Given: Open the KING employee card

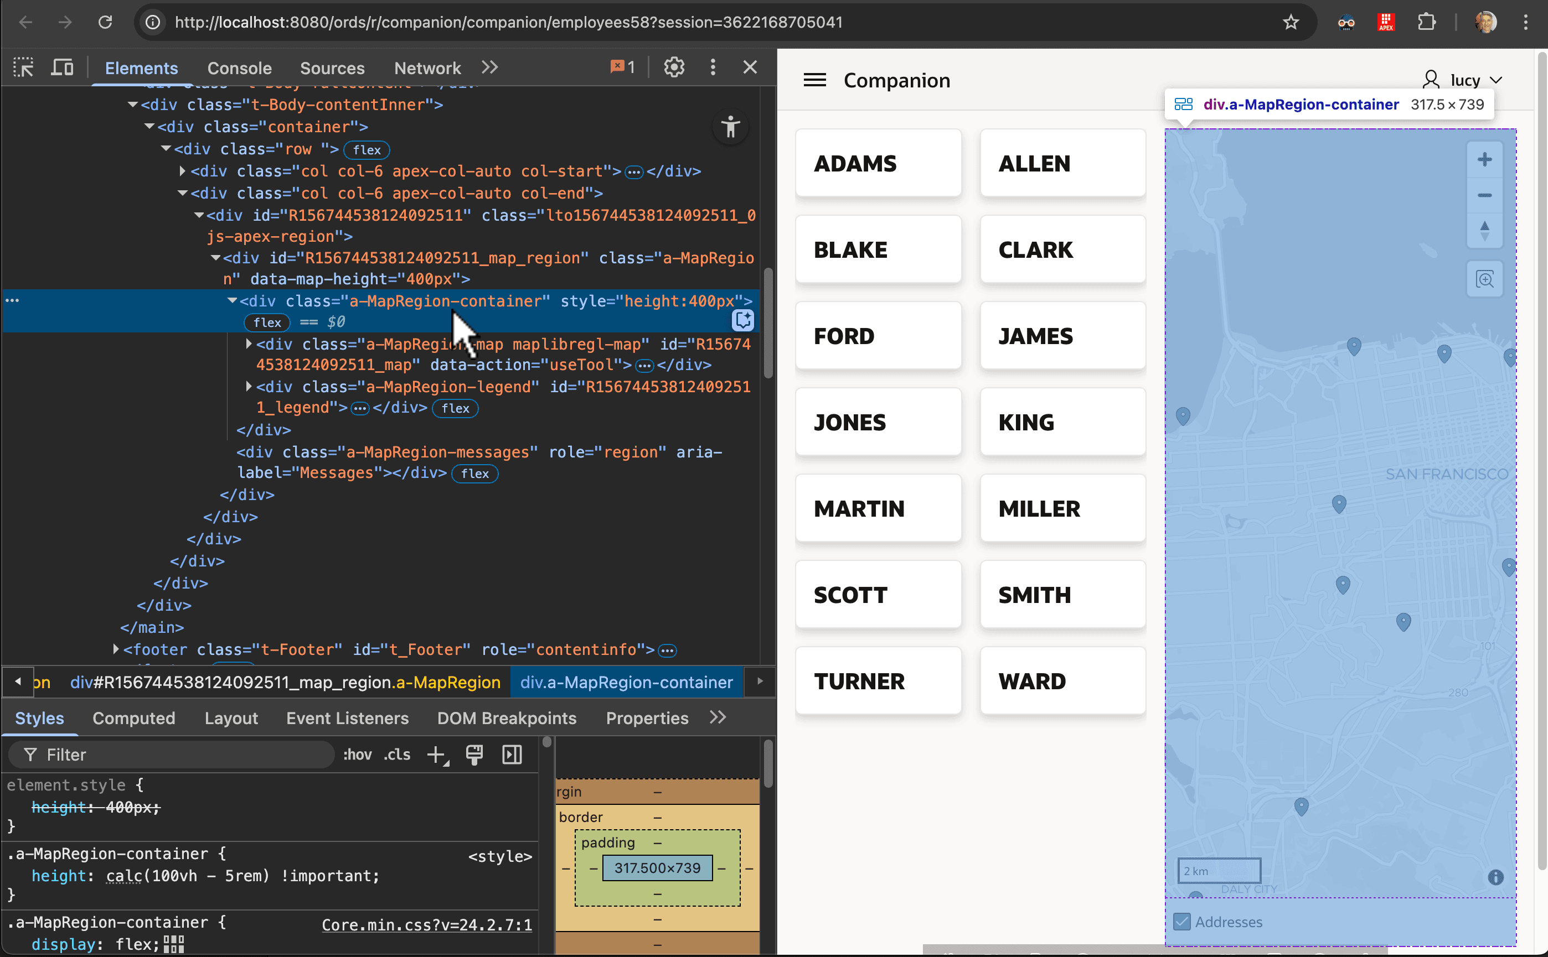Looking at the screenshot, I should (x=1063, y=422).
